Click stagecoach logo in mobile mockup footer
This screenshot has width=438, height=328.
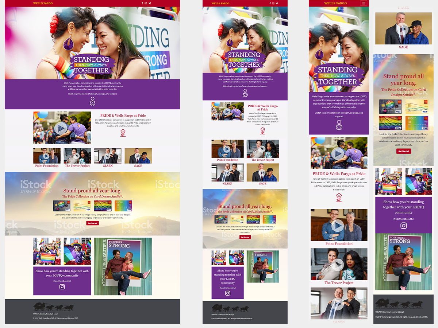(x=399, y=304)
